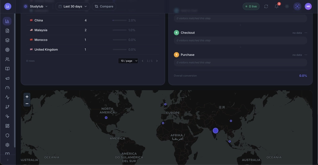The image size is (318, 165).
Task: Click the Morocco flag icon
Action: [31, 40]
